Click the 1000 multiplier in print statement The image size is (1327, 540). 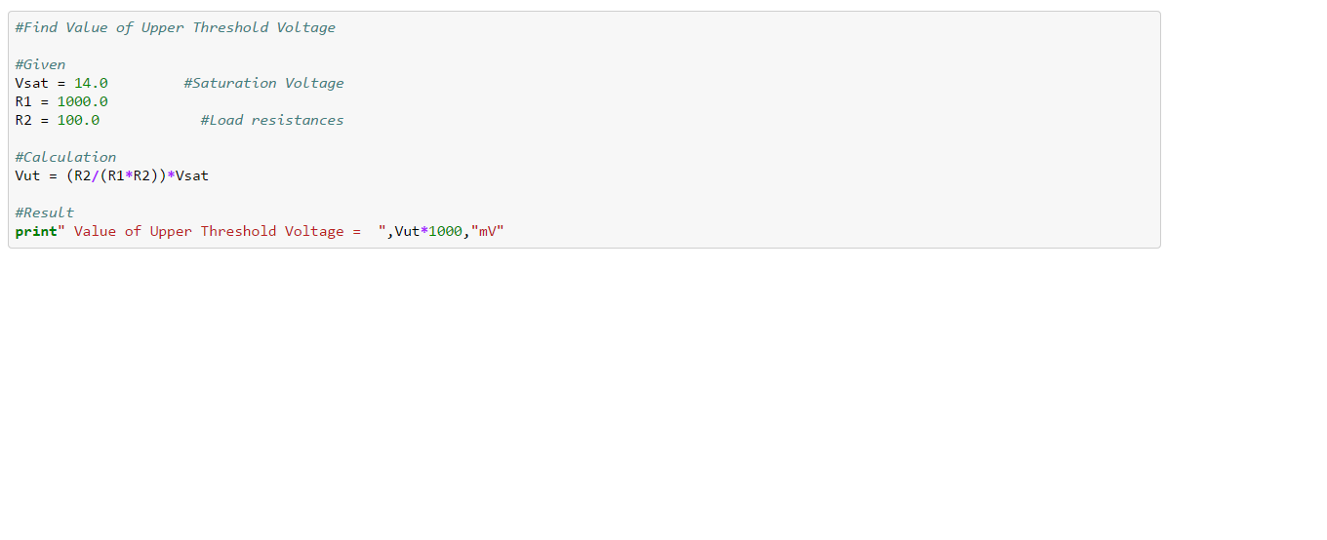[x=445, y=231]
